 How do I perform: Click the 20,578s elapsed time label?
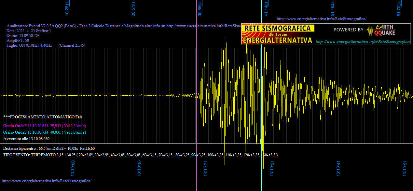133,8
